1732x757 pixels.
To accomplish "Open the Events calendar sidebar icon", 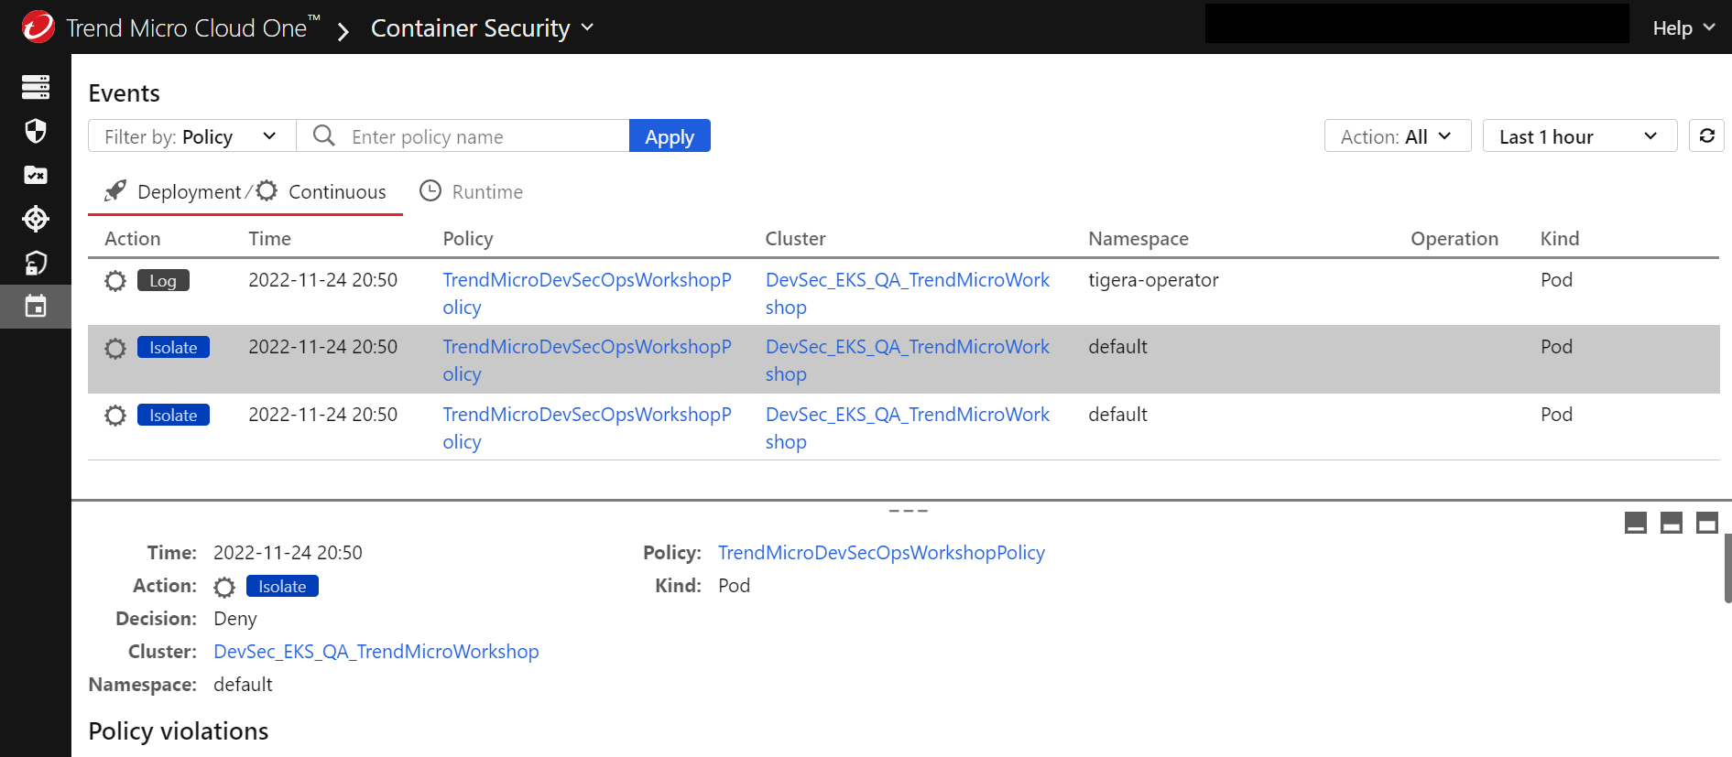I will click(x=36, y=307).
